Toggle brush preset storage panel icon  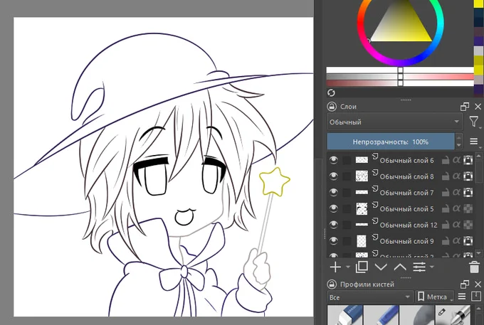[x=476, y=297]
